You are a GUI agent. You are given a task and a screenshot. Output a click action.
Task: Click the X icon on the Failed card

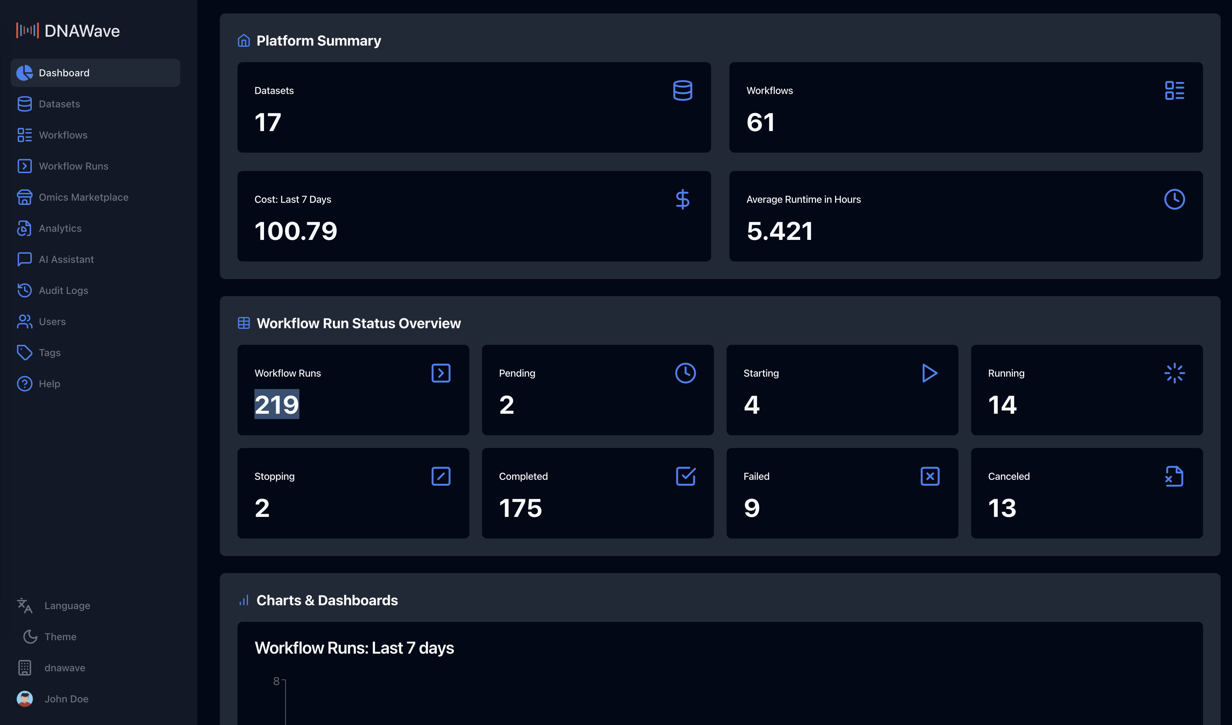[x=930, y=476]
